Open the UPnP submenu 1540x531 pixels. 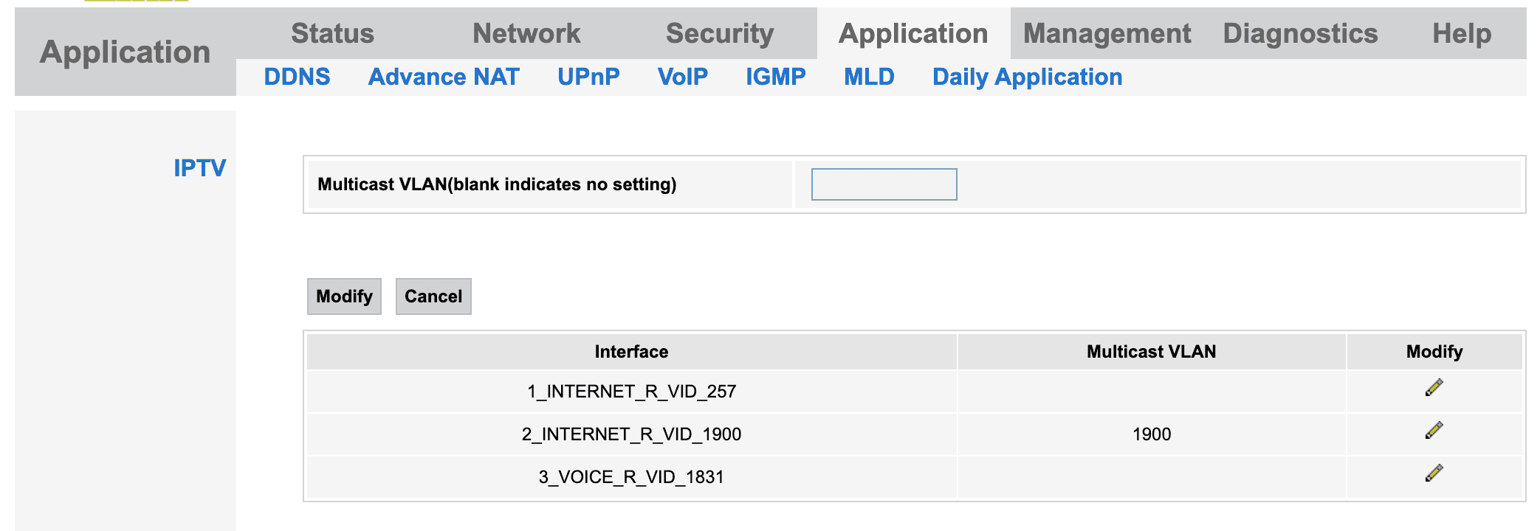coord(588,77)
